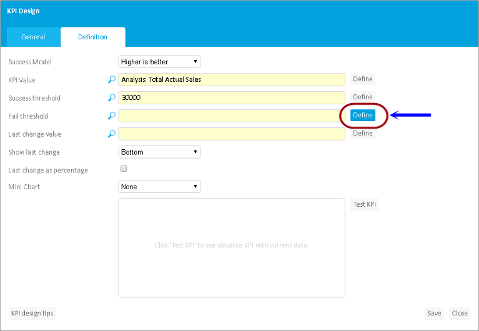
Task: Click Define button next to KPI Value
Action: 362,79
